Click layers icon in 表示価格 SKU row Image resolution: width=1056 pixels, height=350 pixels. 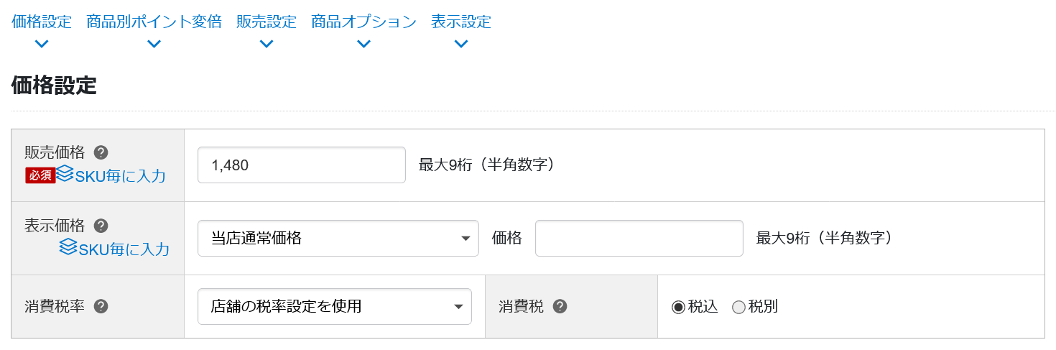pyautogui.click(x=68, y=247)
